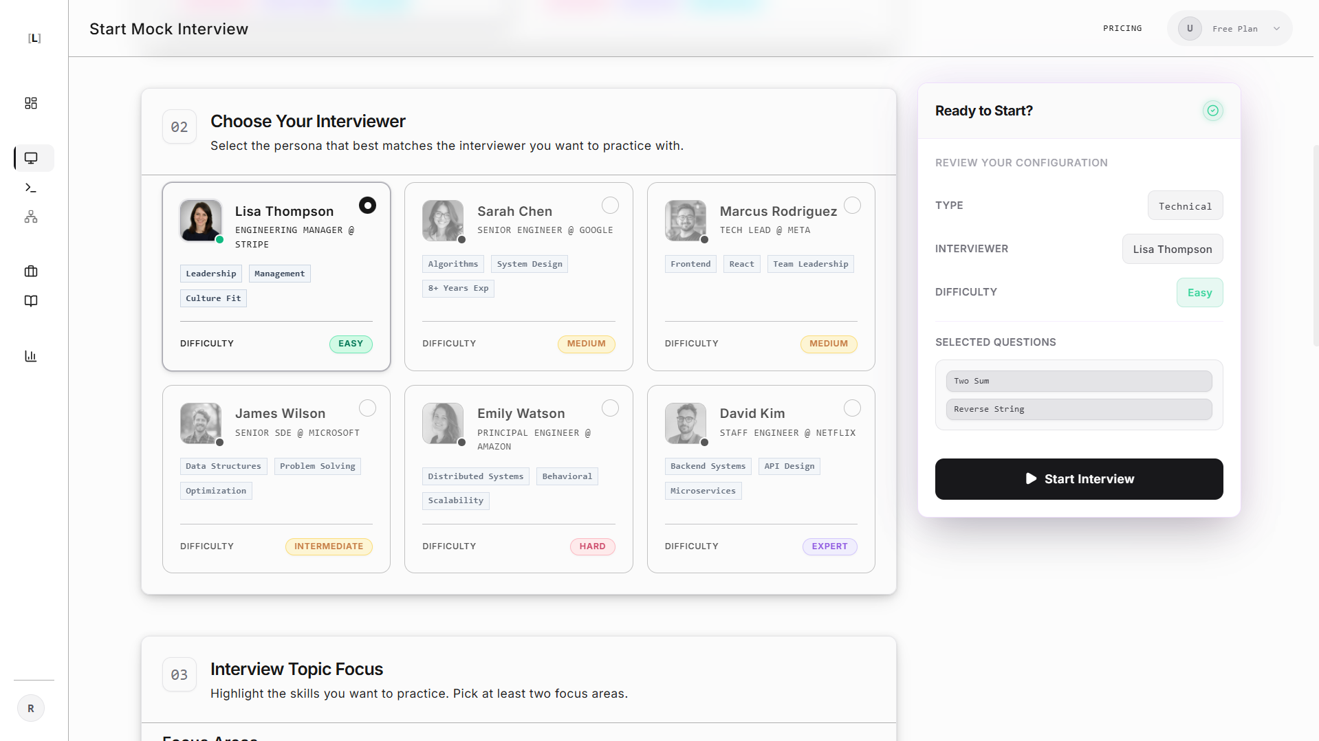This screenshot has height=741, width=1319.
Task: Open the Technical type selector
Action: coord(1184,206)
